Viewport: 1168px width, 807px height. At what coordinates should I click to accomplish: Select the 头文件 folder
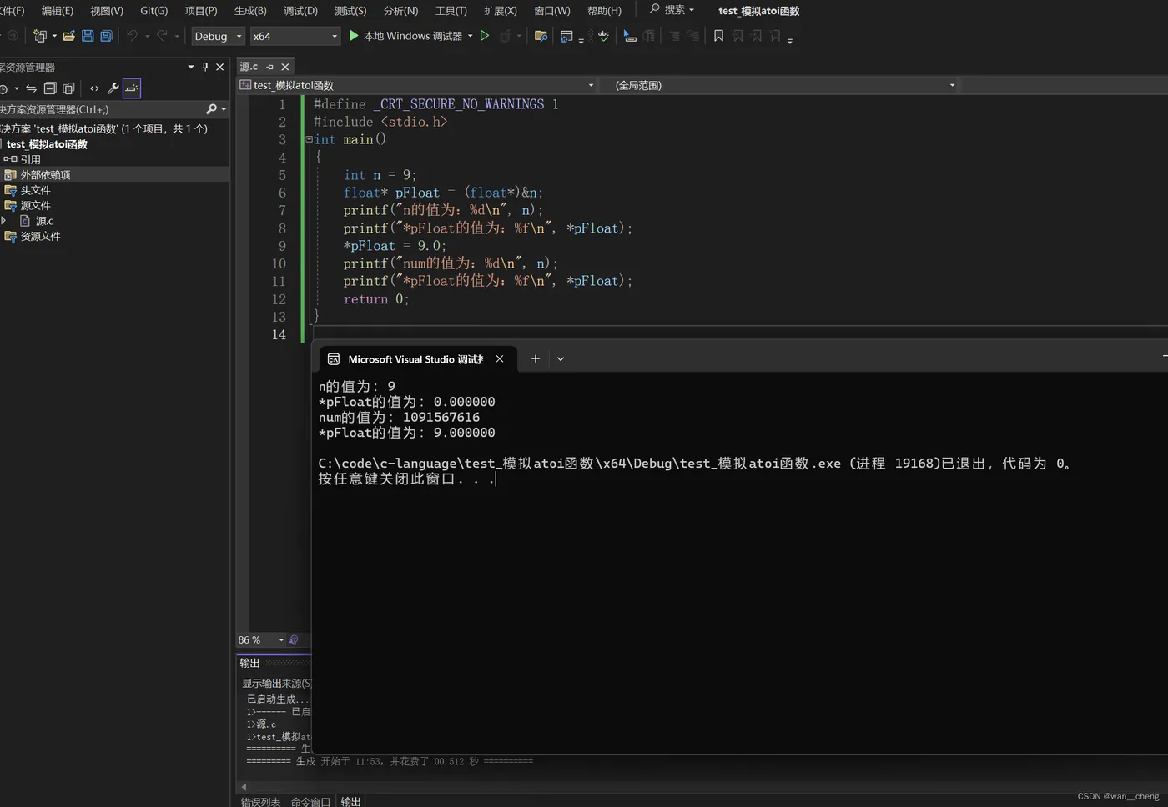point(35,190)
